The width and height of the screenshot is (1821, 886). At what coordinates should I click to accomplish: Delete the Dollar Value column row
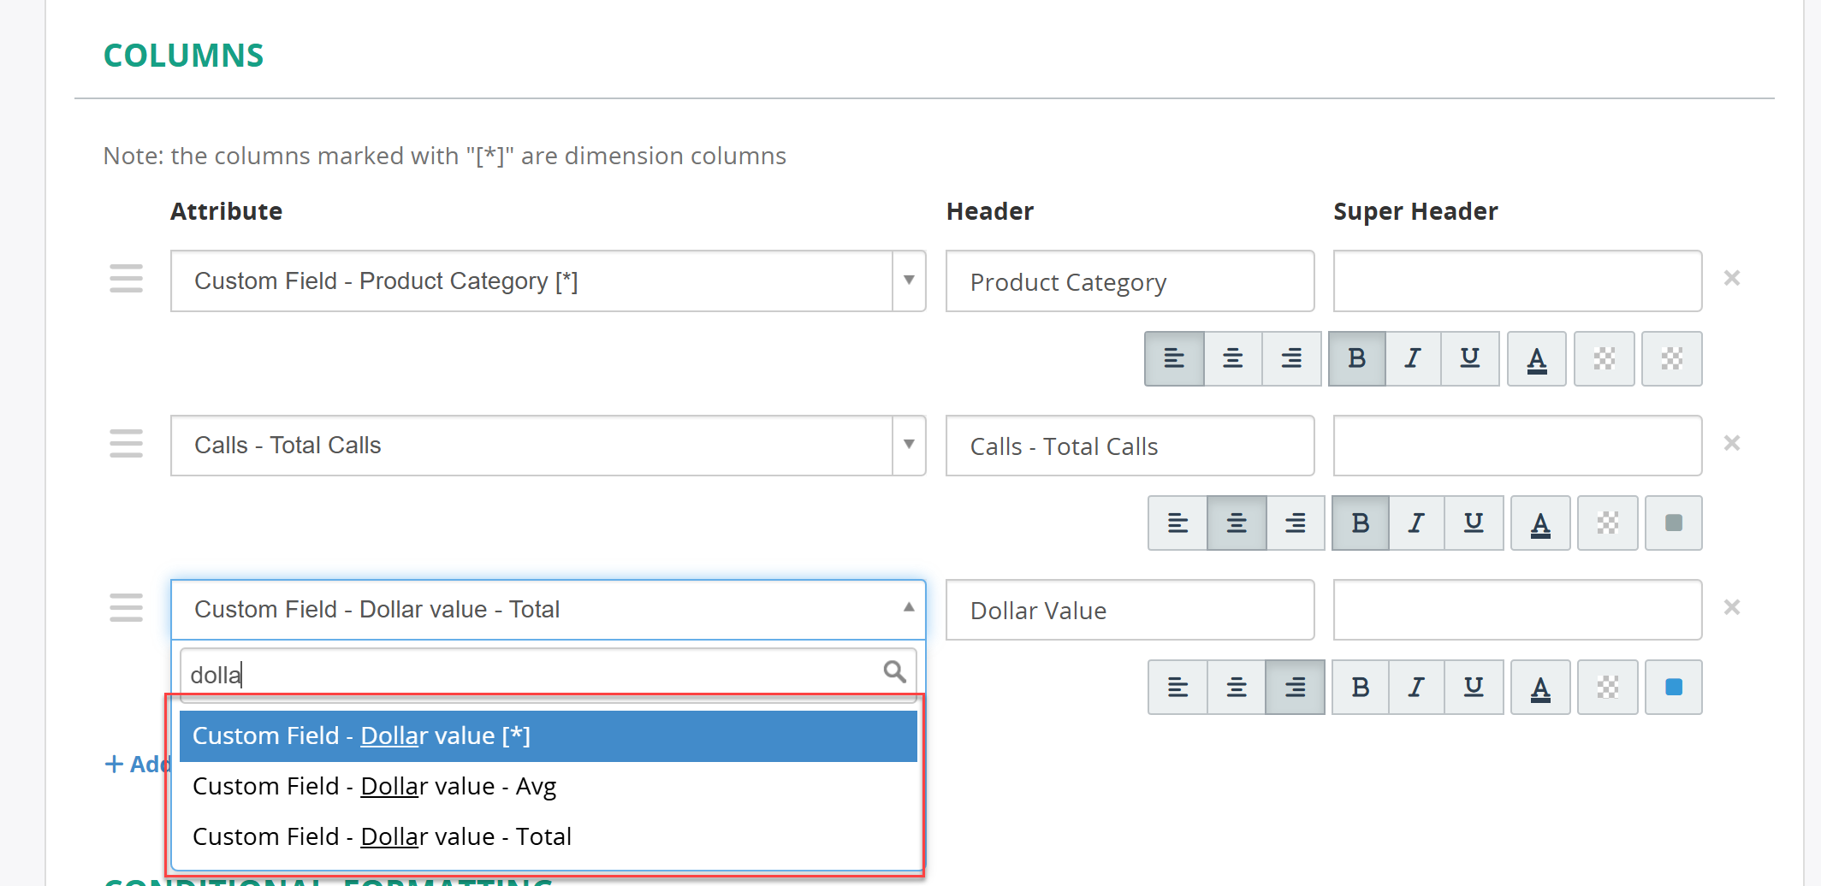tap(1732, 607)
